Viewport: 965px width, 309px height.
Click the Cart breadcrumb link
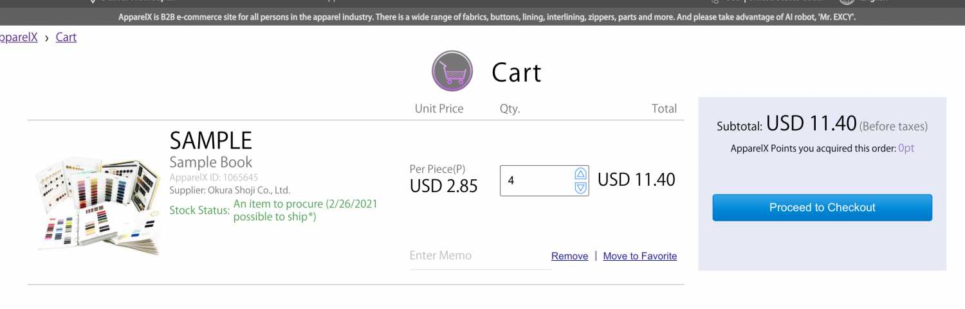click(66, 37)
